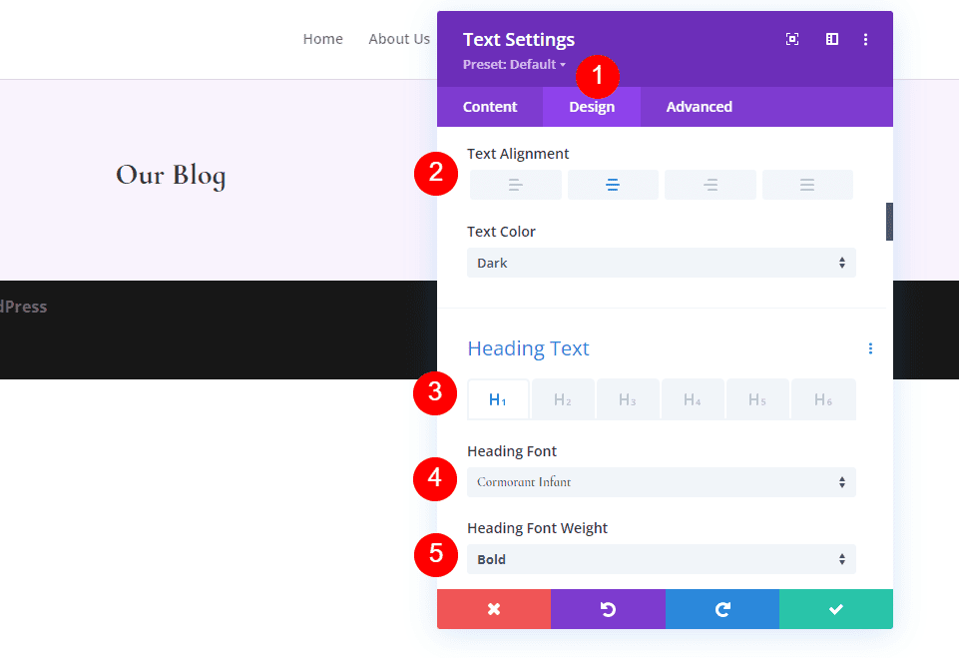This screenshot has height=658, width=959.
Task: Undo the last change
Action: coord(608,609)
